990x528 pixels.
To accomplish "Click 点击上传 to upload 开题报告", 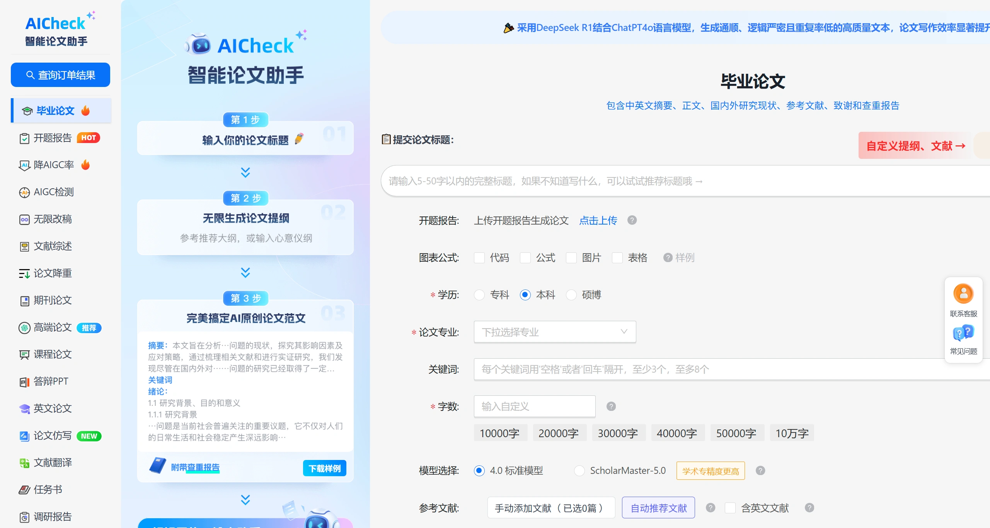I will [598, 220].
